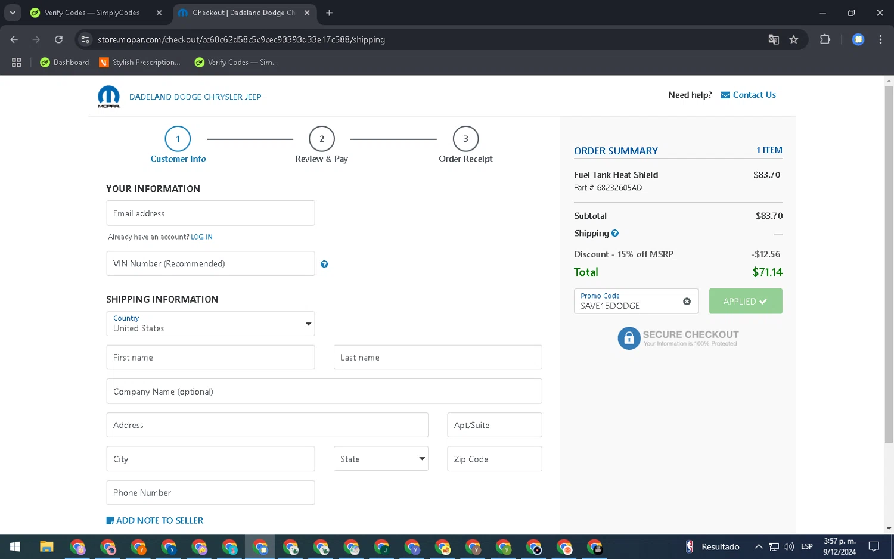
Task: Open the browser Extensions icon
Action: pos(825,40)
